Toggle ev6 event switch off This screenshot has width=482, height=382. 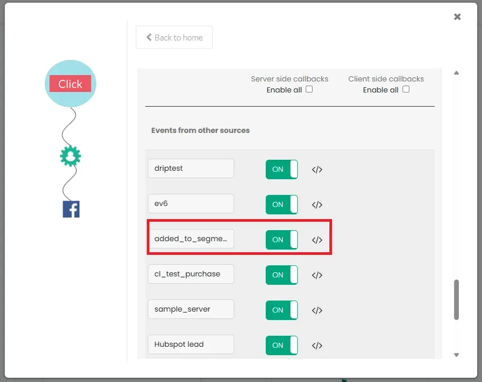click(282, 204)
